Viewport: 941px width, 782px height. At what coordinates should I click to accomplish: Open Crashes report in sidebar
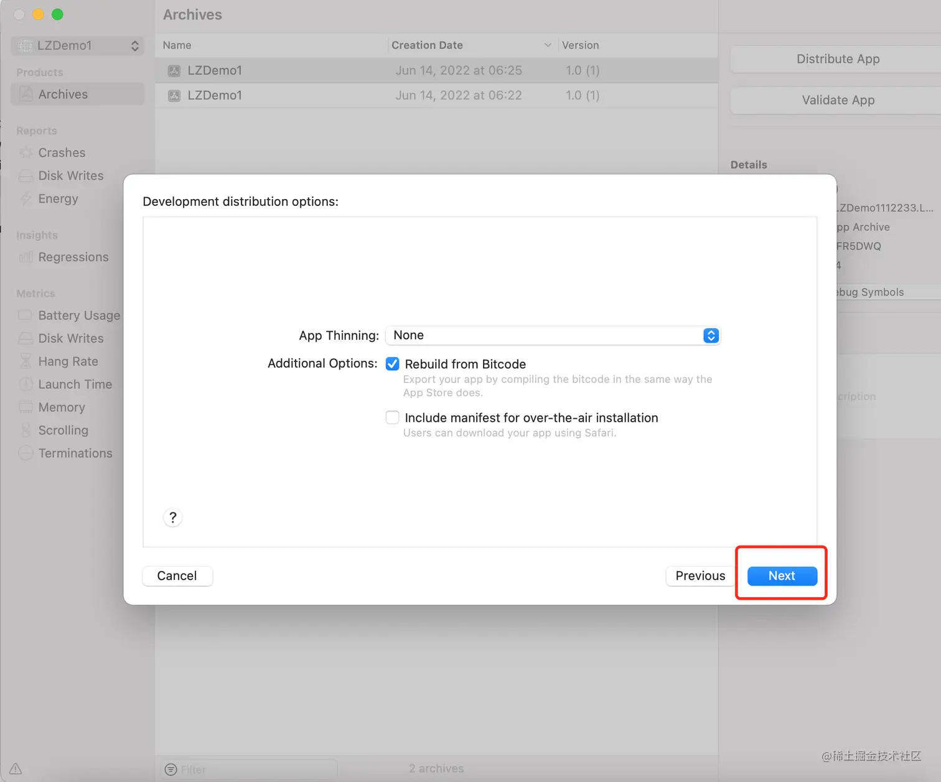pyautogui.click(x=62, y=152)
